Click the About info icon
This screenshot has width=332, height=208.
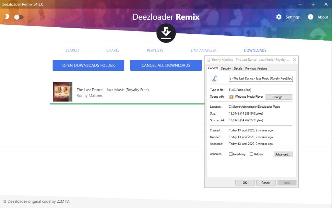coord(310,17)
